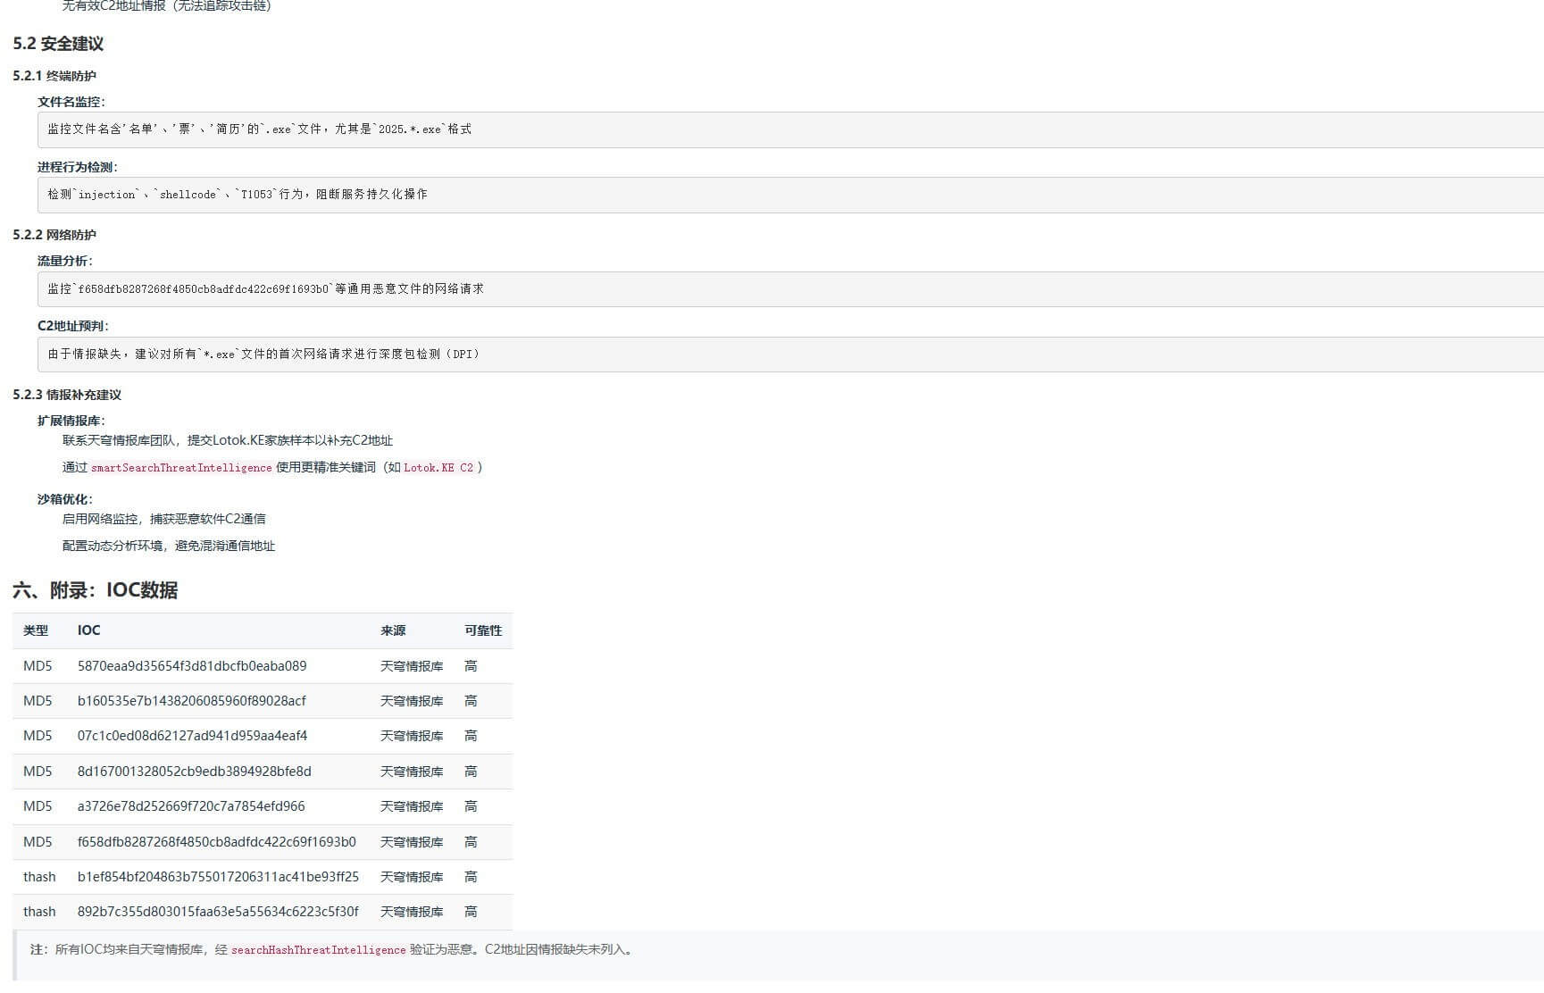This screenshot has height=993, width=1544.
Task: Select the 进程行为检测 label
Action: (x=77, y=167)
